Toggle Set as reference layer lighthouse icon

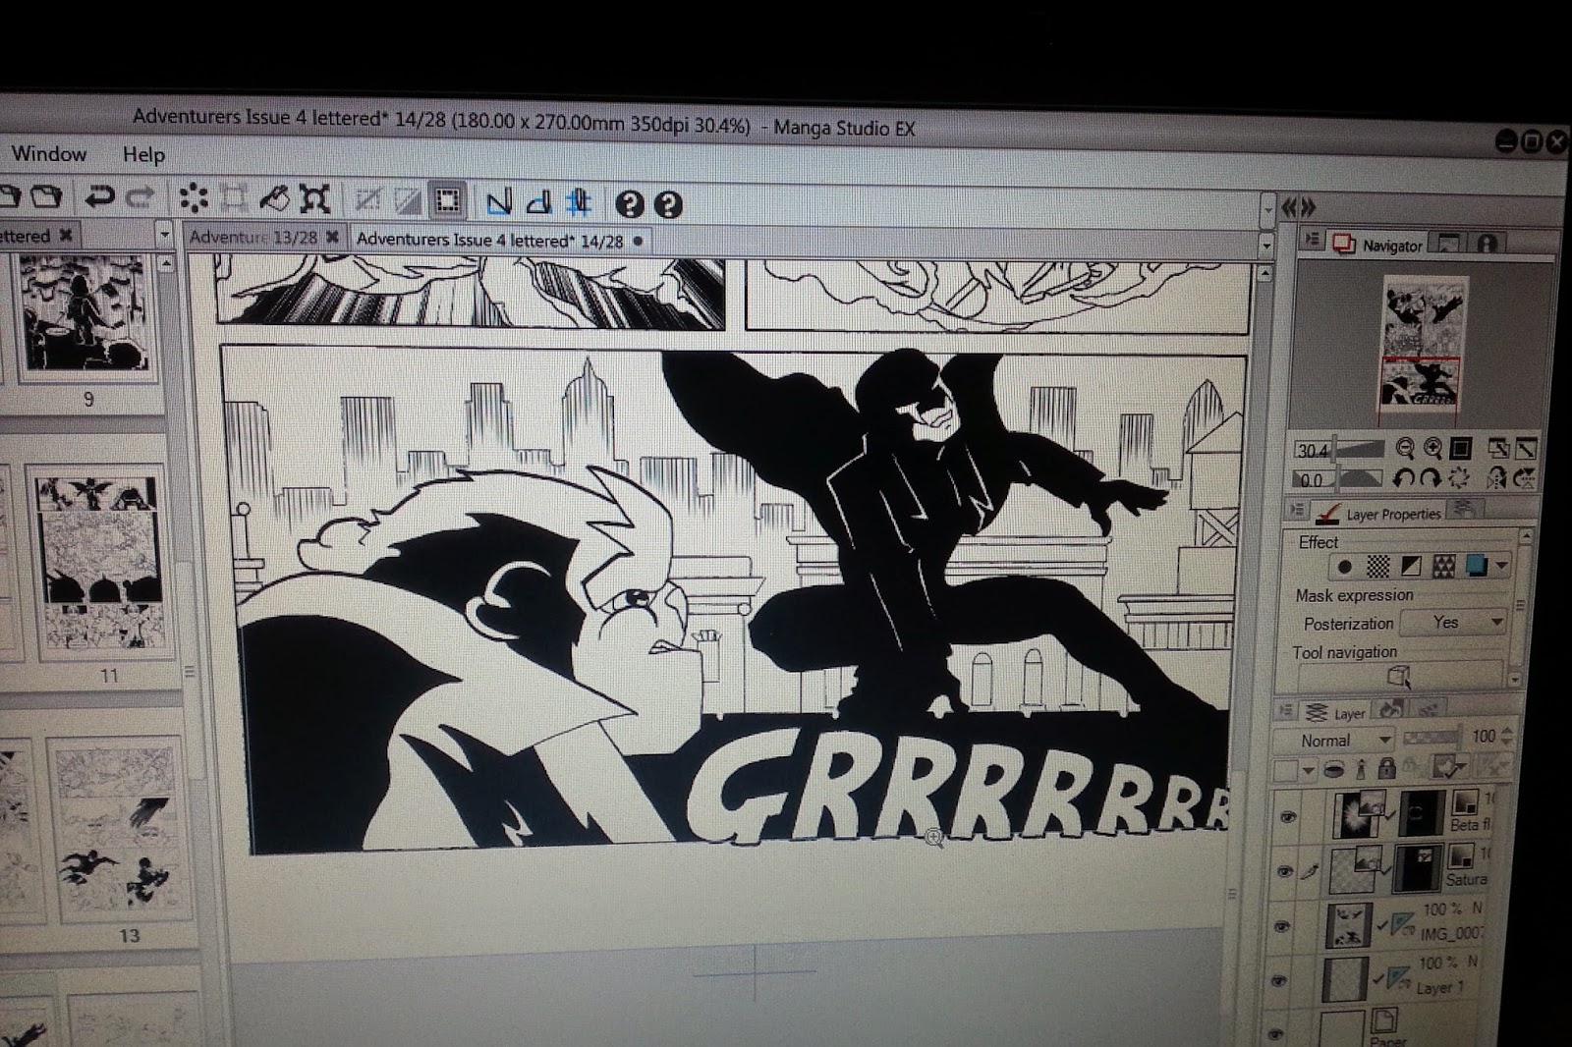(1361, 769)
